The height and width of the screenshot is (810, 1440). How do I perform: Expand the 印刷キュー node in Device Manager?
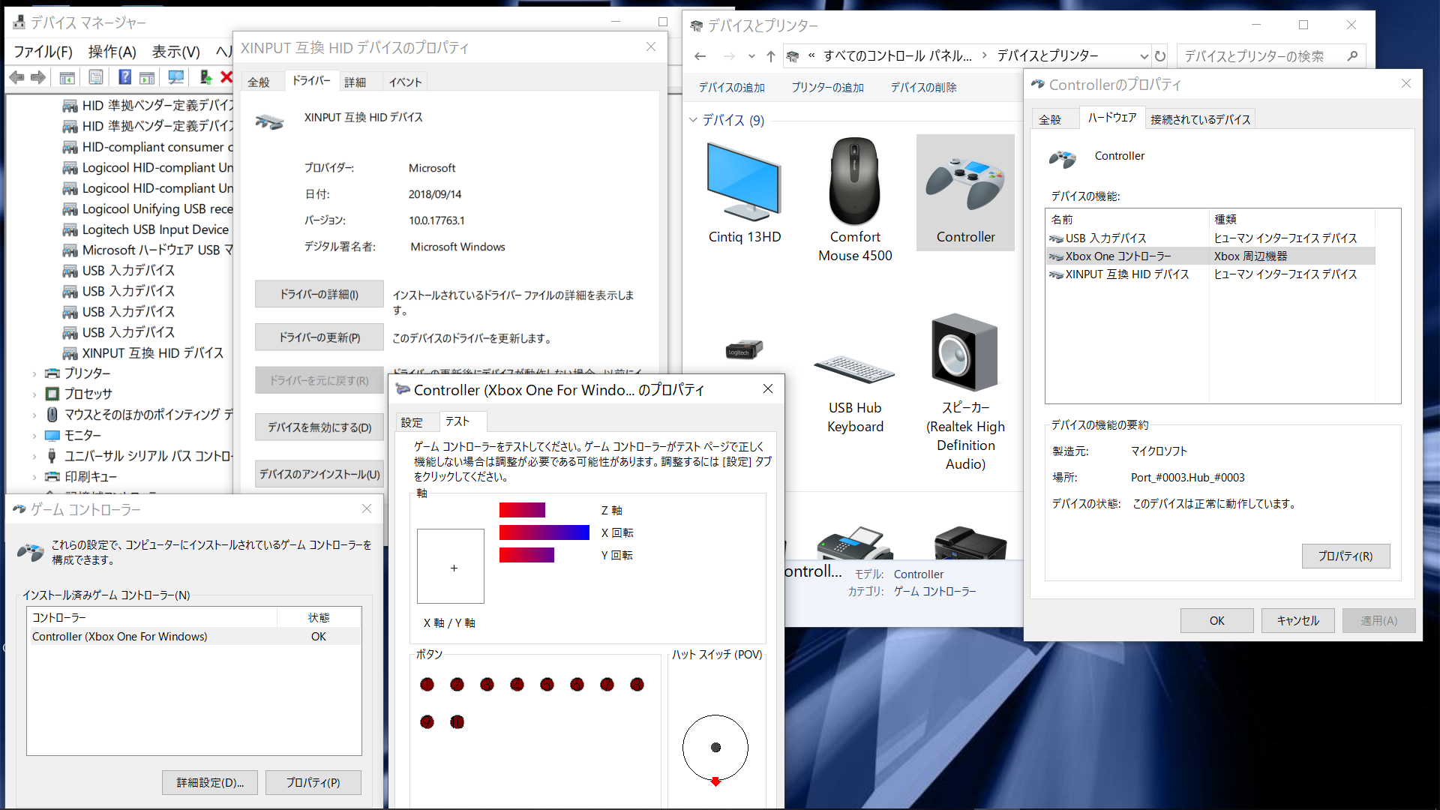34,477
